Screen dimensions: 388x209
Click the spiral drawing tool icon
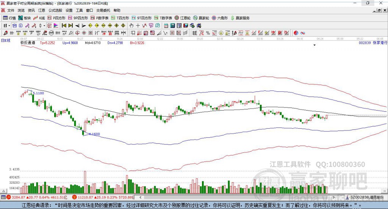point(38,33)
